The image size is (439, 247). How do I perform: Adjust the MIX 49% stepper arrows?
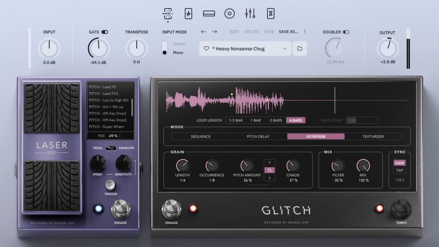click(x=120, y=136)
